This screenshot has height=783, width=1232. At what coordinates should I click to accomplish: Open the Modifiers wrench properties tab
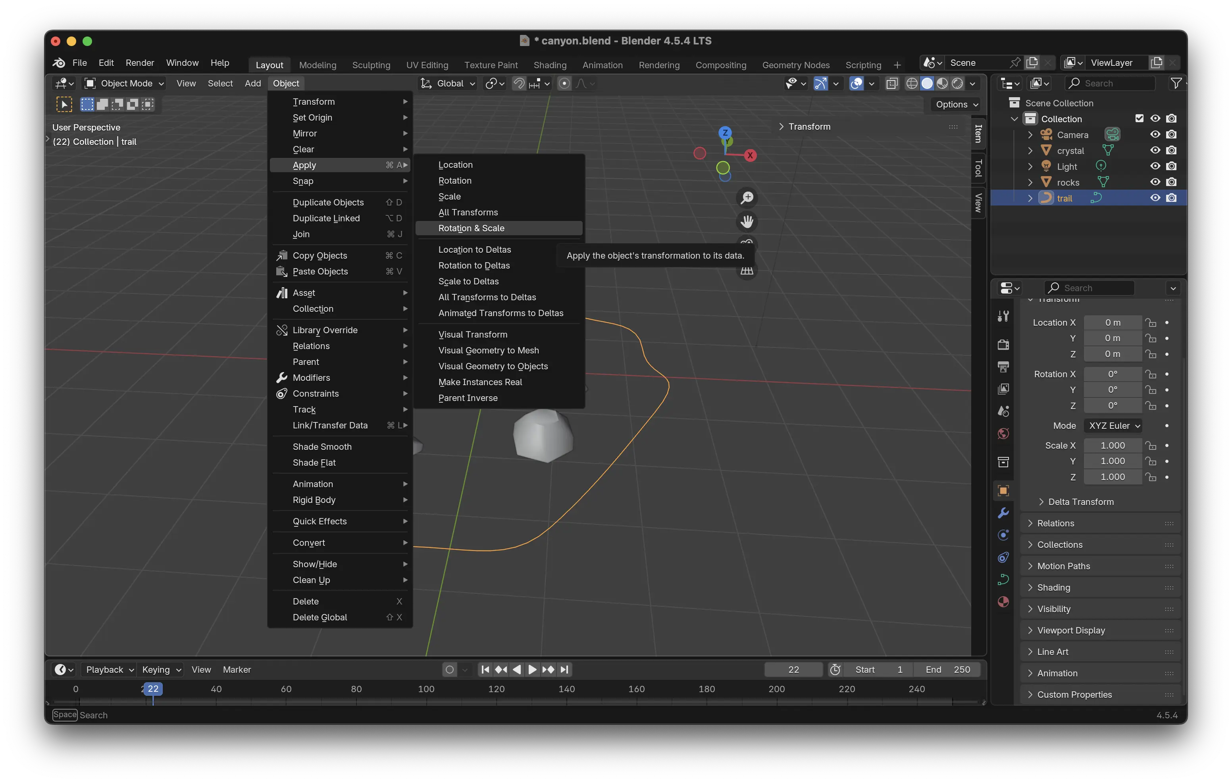(1003, 513)
